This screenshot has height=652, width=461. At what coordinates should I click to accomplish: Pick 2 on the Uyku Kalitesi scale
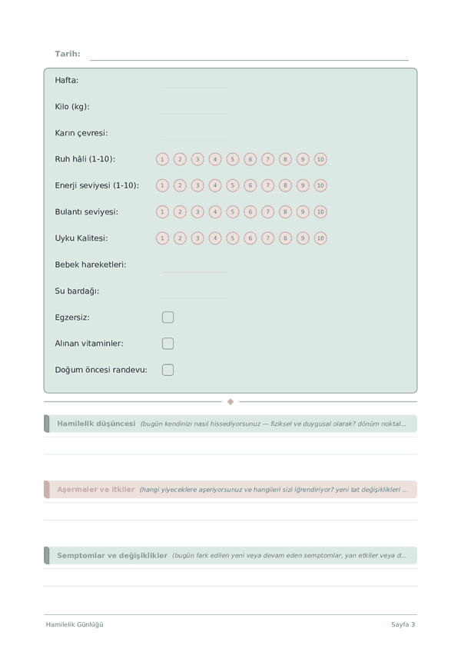180,238
